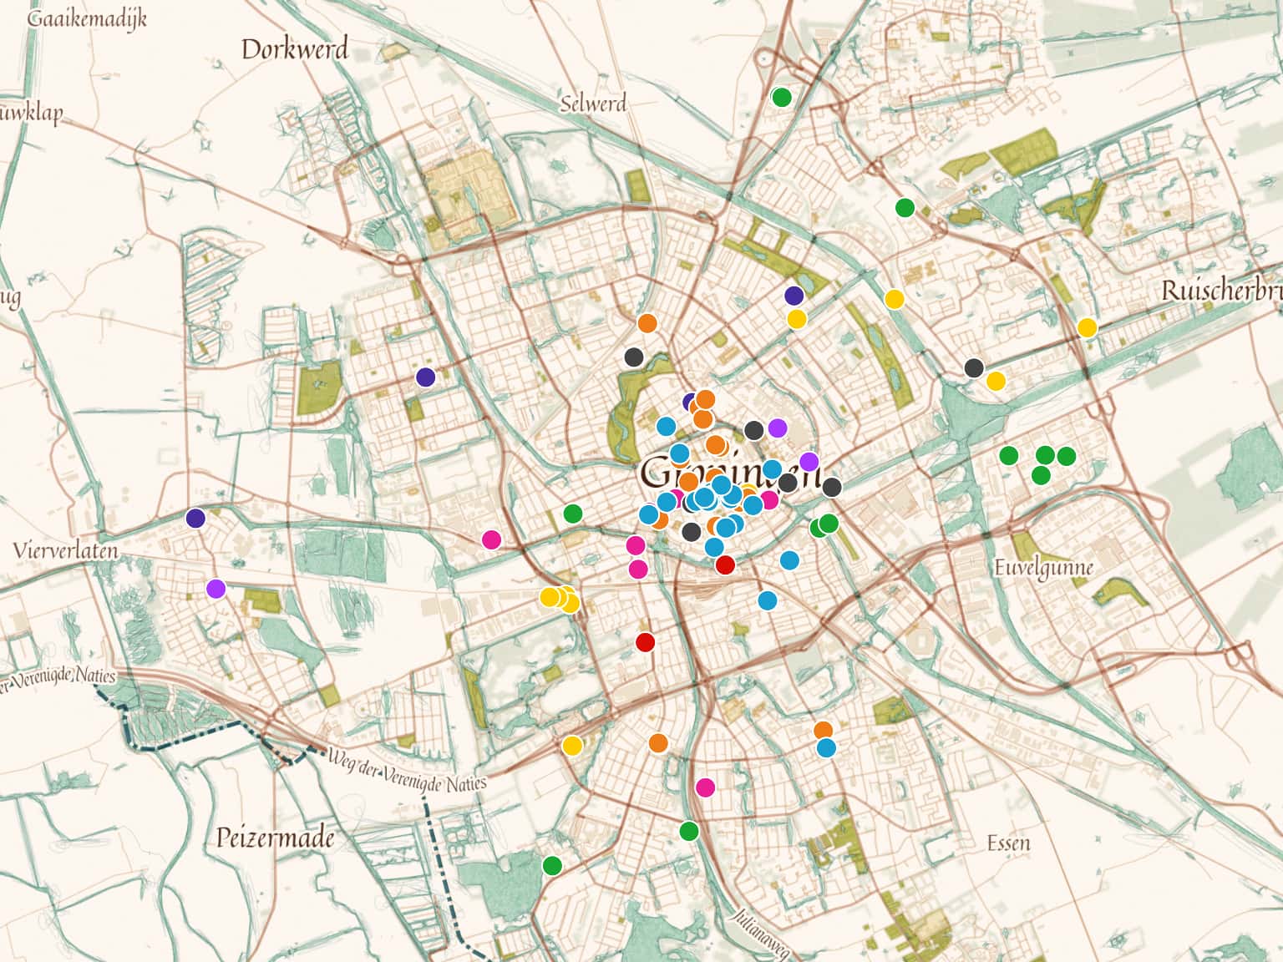The image size is (1283, 962).
Task: Select the Peizermade place label
Action: pos(276,838)
